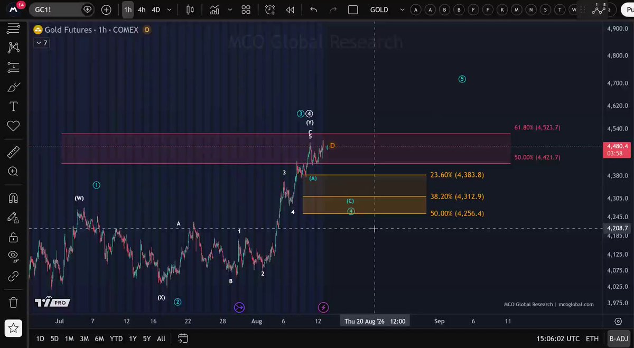The width and height of the screenshot is (634, 348).
Task: Expand the collapsed indicators legend showing 7
Action: [42, 43]
